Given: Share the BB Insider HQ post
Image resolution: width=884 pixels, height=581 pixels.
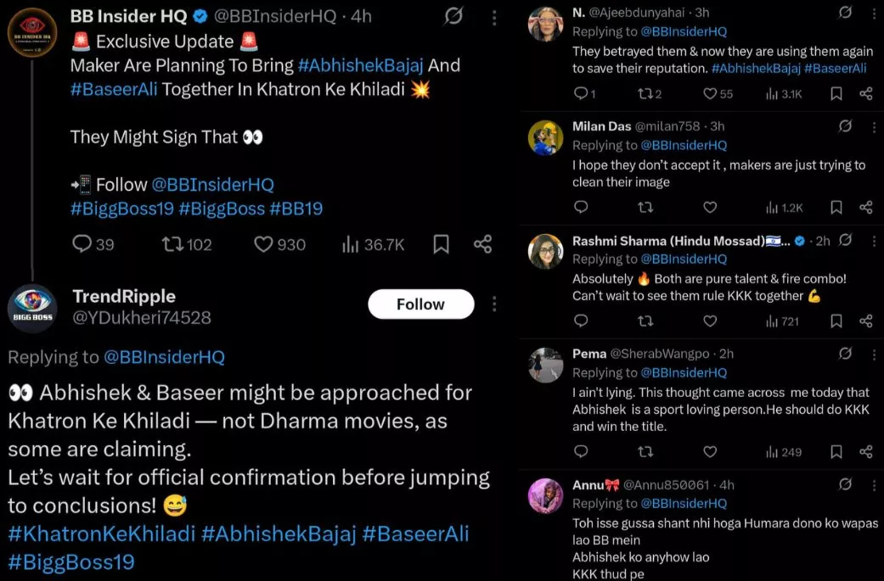Looking at the screenshot, I should (x=482, y=244).
